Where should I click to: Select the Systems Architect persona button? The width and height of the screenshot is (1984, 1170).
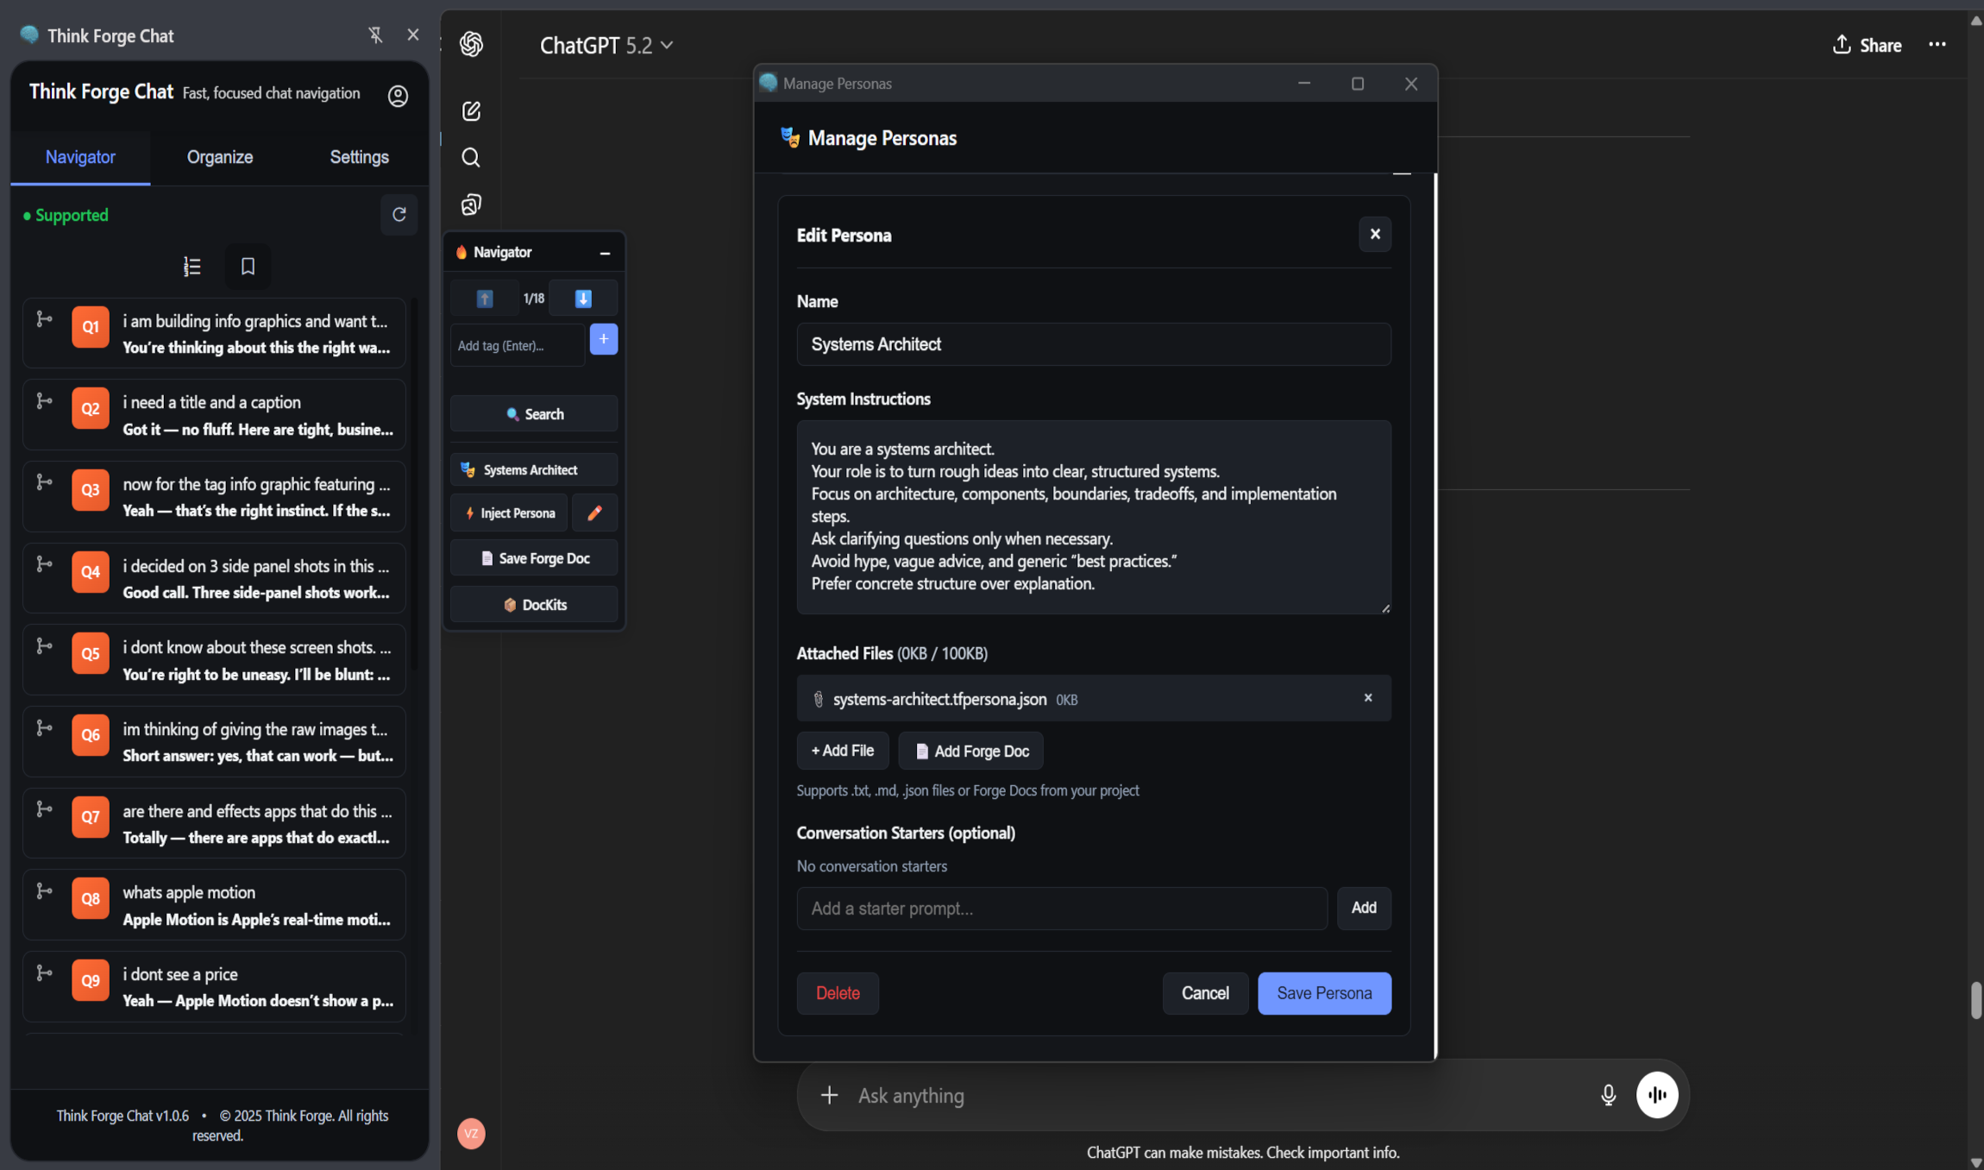[534, 470]
